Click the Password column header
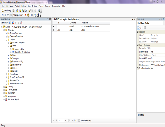 click(95, 23)
